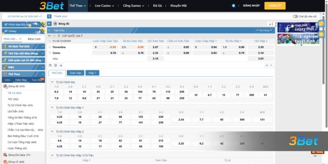Open Lẻ/Chẵn (545) filter

pos(16,112)
